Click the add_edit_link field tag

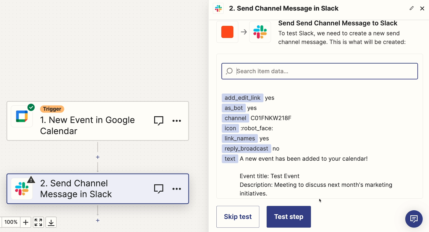(242, 98)
